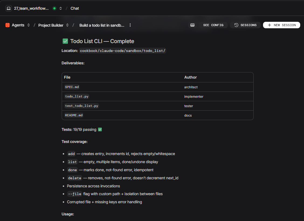The height and width of the screenshot is (221, 304).
Task: Click the '--file' code tag
Action: pyautogui.click(x=74, y=194)
